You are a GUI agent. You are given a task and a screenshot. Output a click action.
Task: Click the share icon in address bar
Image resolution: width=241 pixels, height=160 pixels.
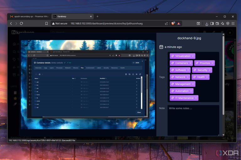click(x=166, y=23)
